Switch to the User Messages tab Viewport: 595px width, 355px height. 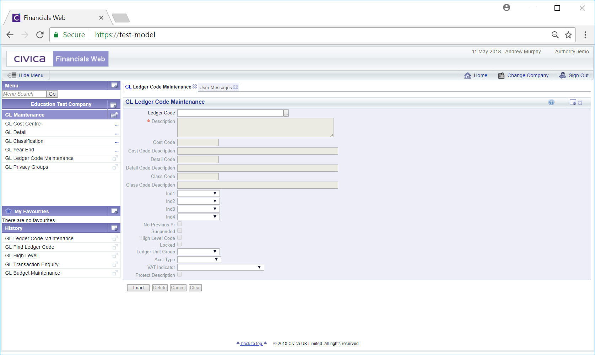216,87
